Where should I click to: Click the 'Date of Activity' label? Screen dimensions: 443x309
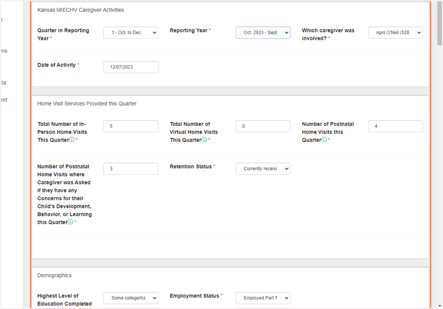[56, 65]
